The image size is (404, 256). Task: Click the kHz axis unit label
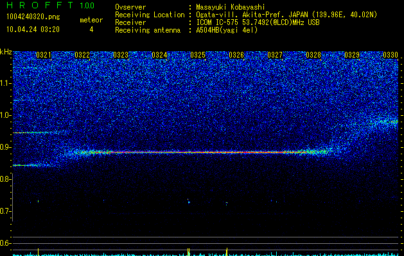6,52
